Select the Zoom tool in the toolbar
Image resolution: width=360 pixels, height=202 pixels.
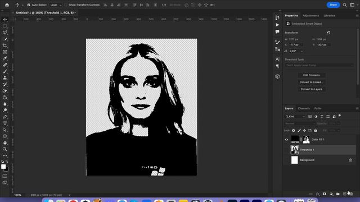5,149
